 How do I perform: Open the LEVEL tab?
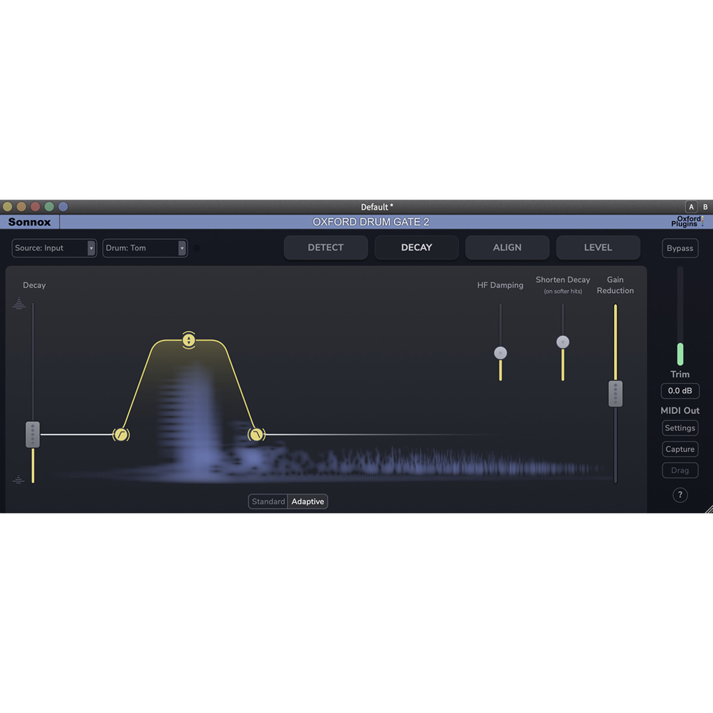point(598,248)
